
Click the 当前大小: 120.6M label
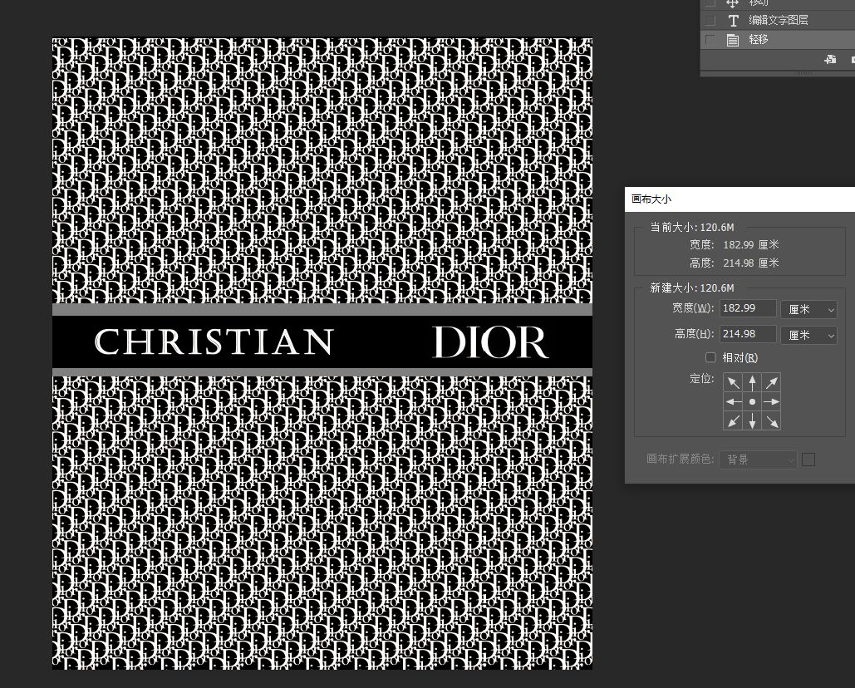(692, 227)
